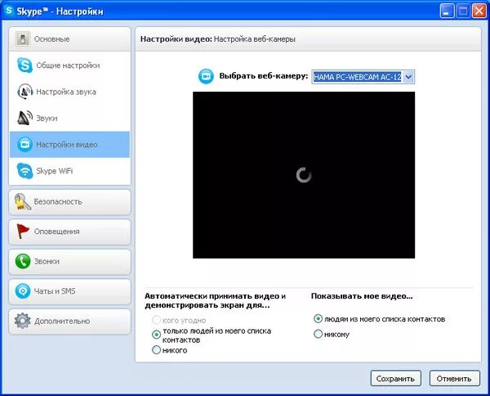Click the Skype logo in title bar

(9, 11)
